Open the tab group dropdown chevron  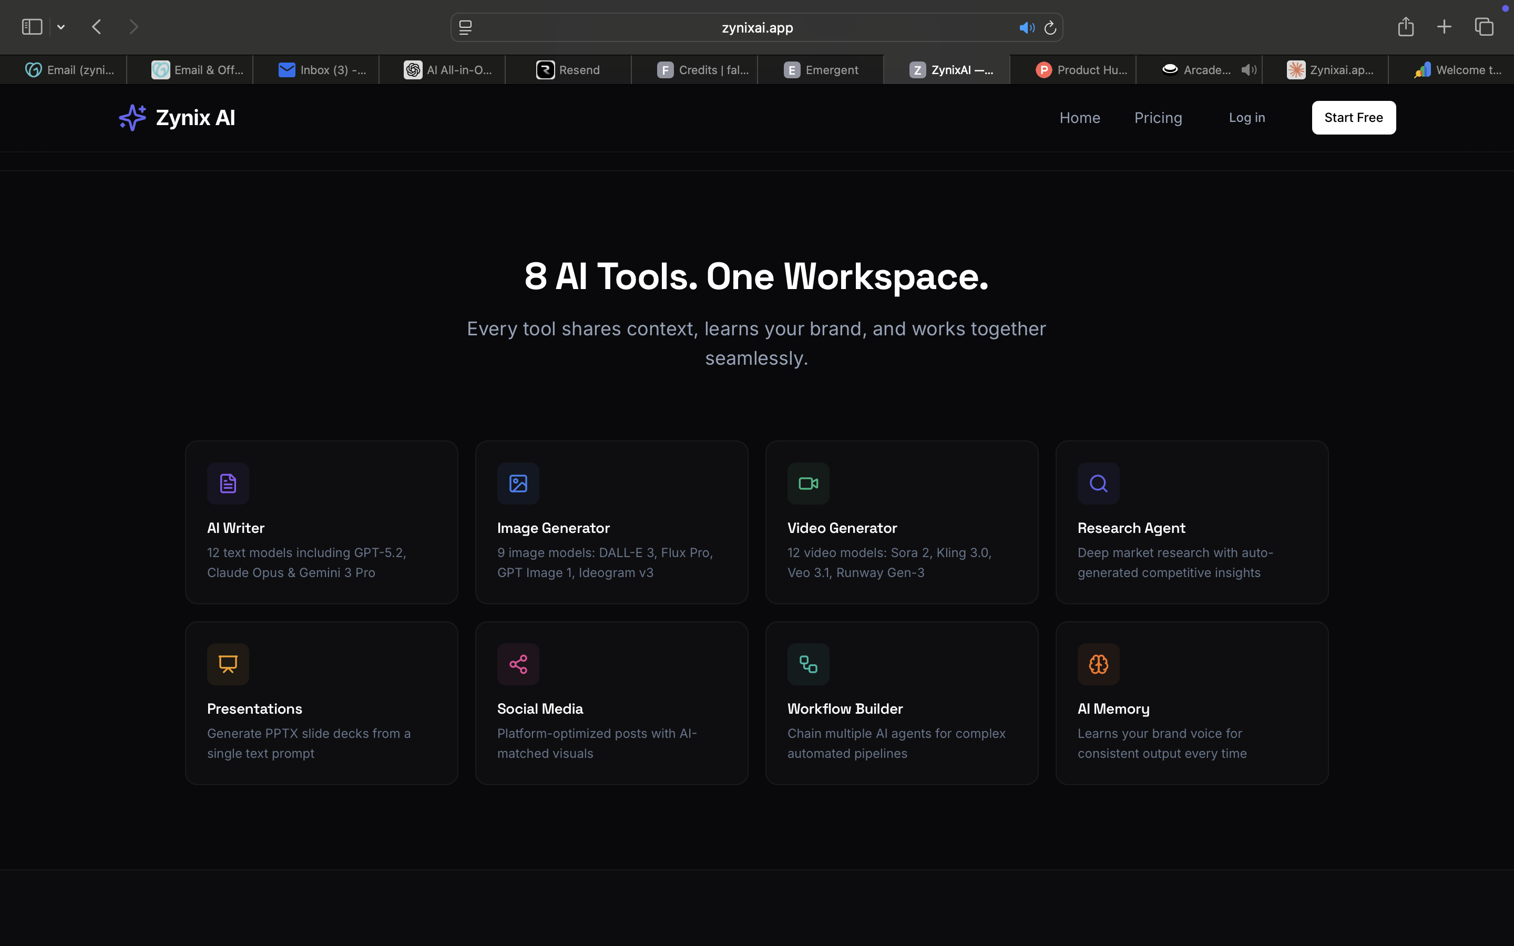(x=60, y=26)
